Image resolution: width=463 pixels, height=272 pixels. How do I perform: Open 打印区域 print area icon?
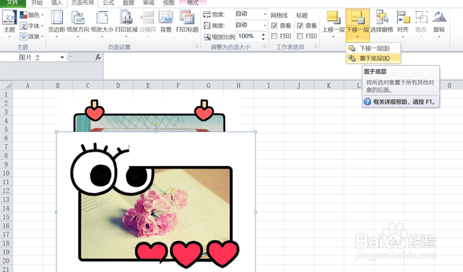pyautogui.click(x=126, y=17)
